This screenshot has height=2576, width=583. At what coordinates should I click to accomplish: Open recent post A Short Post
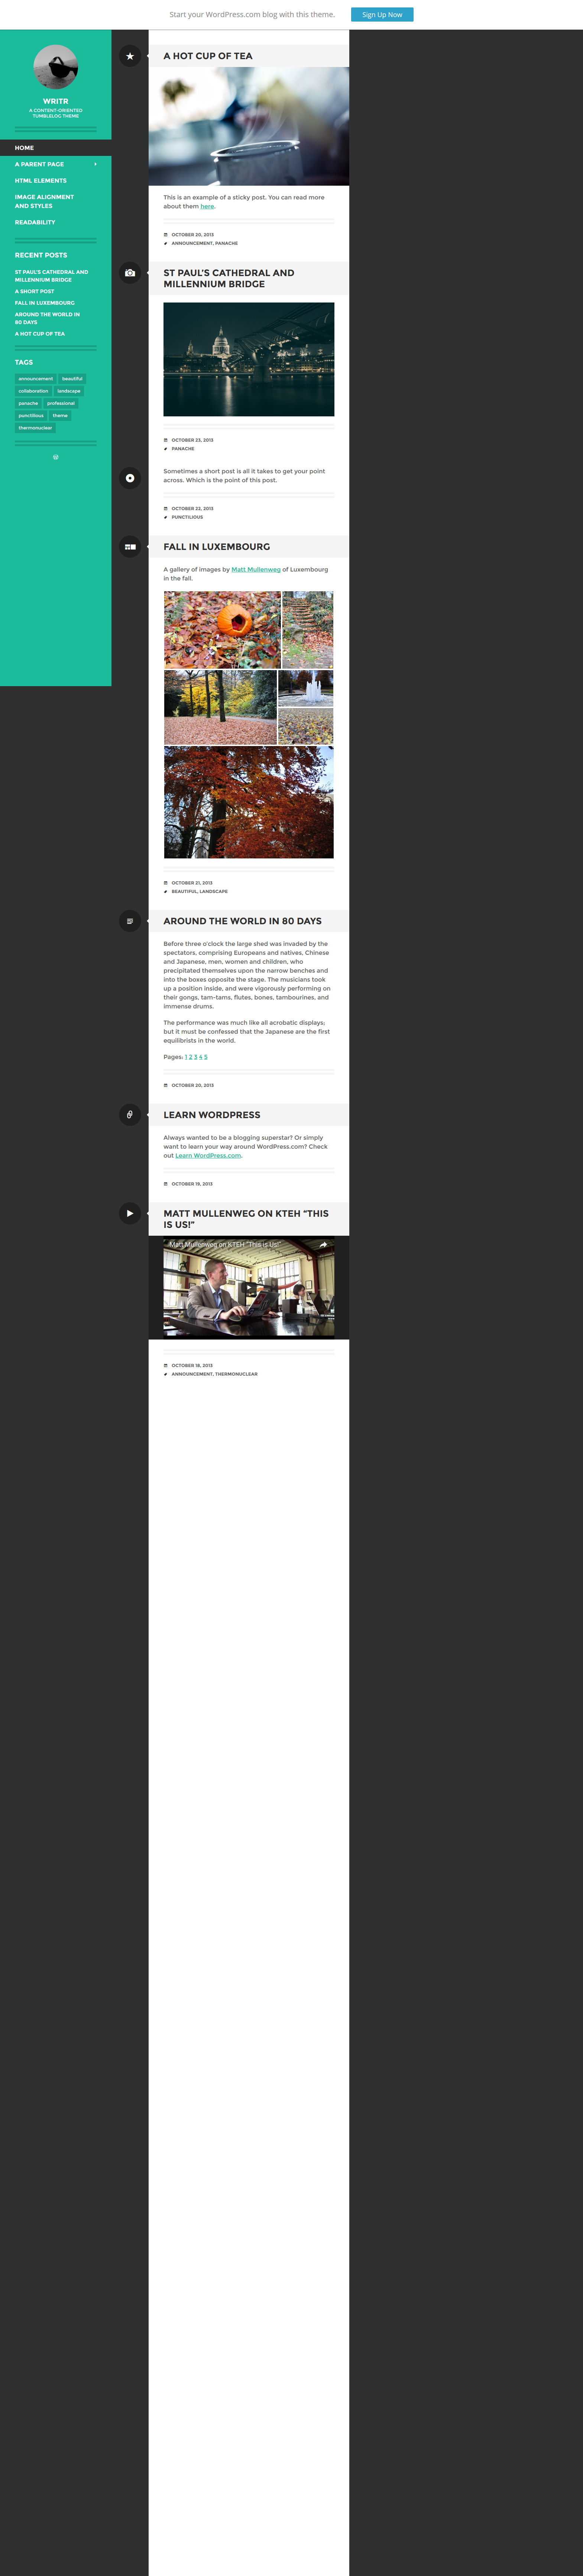pyautogui.click(x=35, y=291)
